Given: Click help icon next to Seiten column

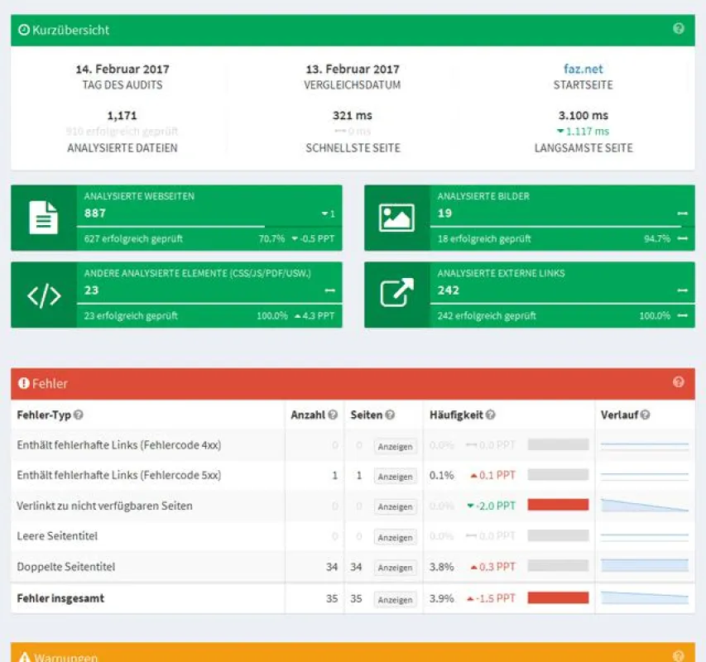Looking at the screenshot, I should click(390, 415).
